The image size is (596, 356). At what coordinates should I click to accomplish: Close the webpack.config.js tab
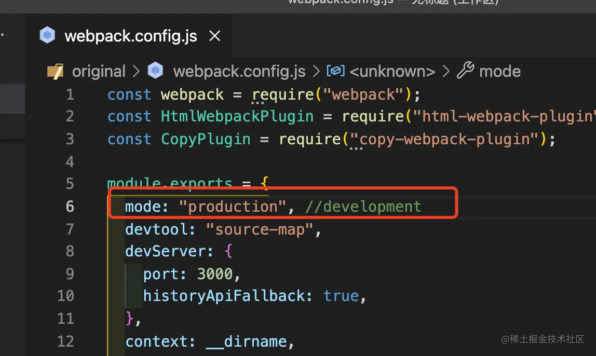click(214, 36)
